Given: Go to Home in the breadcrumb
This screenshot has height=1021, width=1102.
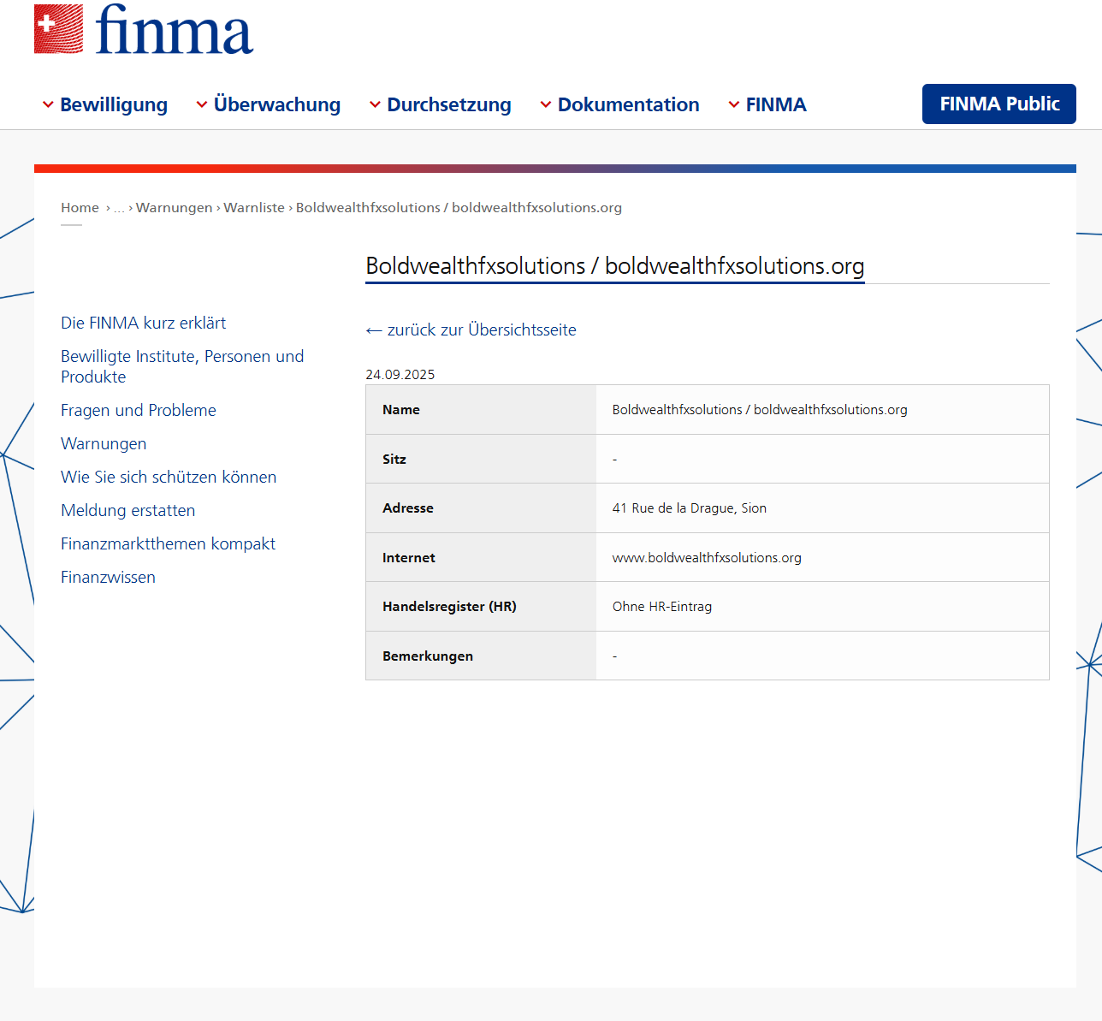Looking at the screenshot, I should (80, 208).
